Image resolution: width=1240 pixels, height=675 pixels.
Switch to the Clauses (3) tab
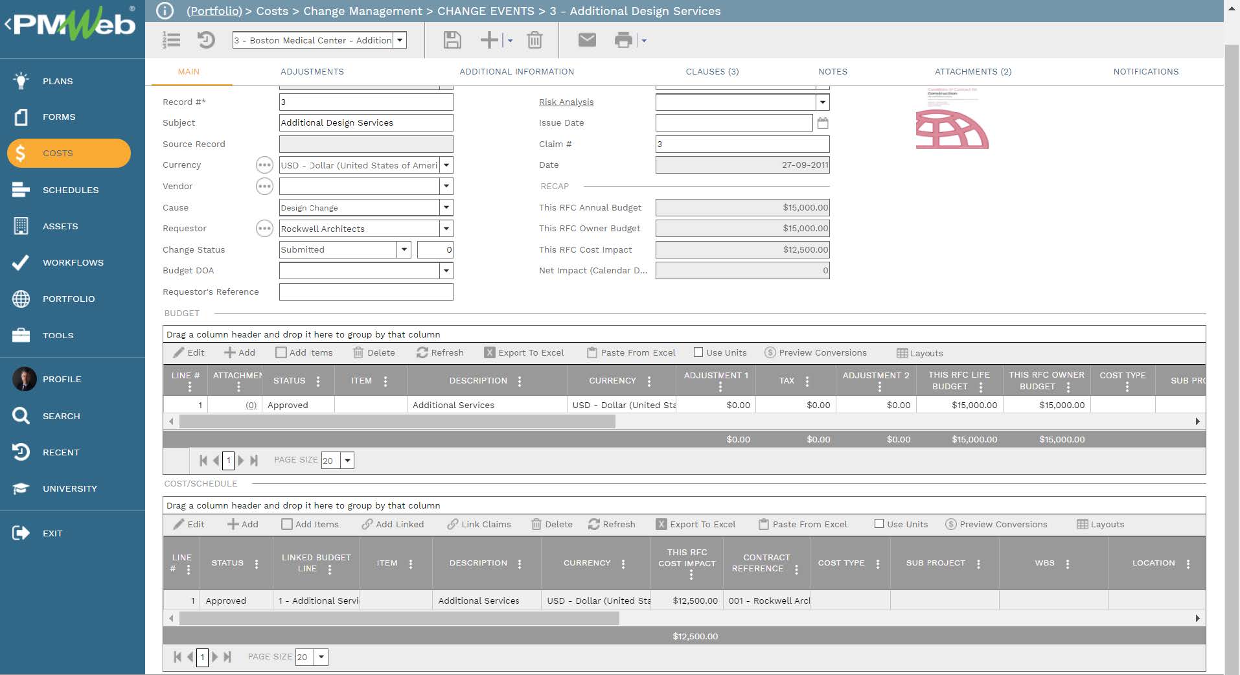[712, 71]
